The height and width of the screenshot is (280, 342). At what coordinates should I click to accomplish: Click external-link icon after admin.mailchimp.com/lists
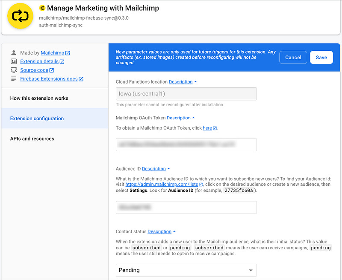click(201, 185)
